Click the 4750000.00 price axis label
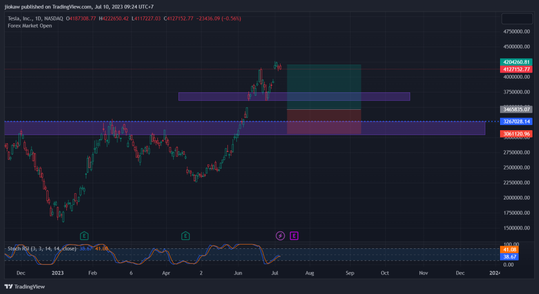Image resolution: width=539 pixels, height=294 pixels. (516, 31)
